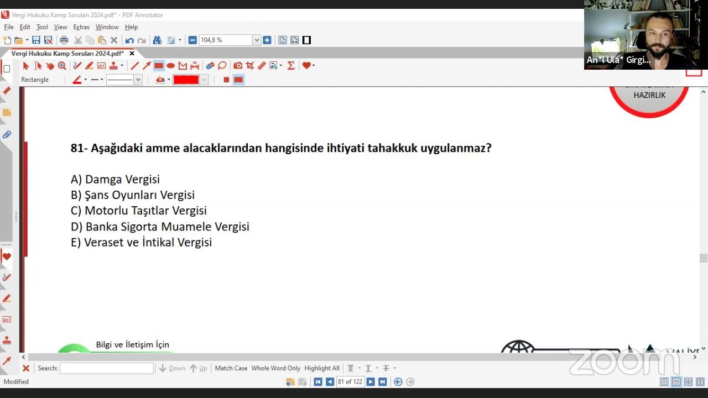
Task: Select the Vergi Hukuku Kamp Soruları tab
Action: tap(67, 54)
